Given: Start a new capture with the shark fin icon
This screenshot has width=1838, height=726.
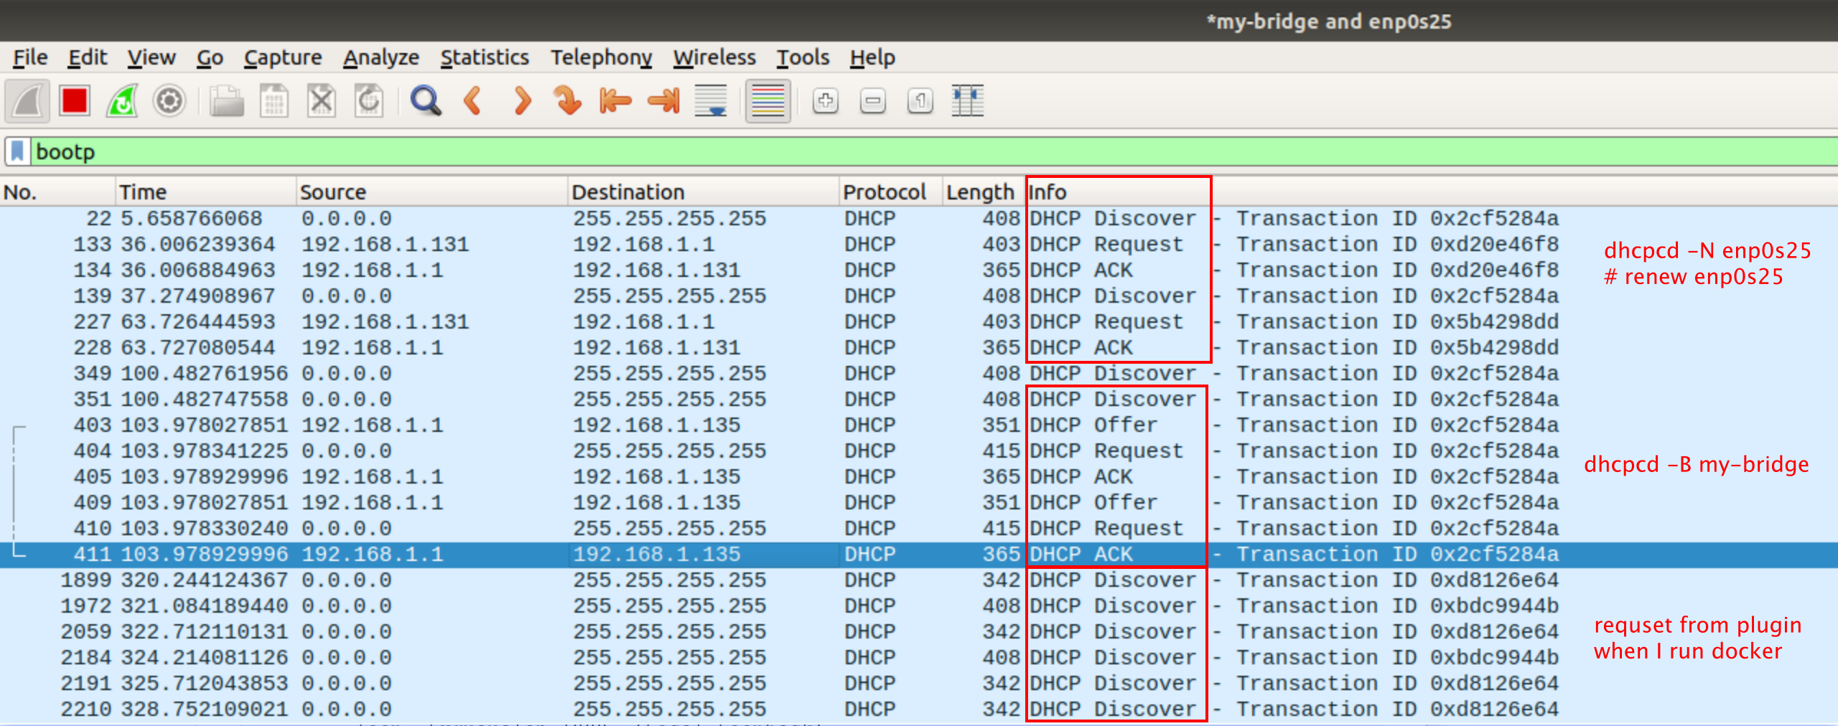Looking at the screenshot, I should click(x=28, y=101).
